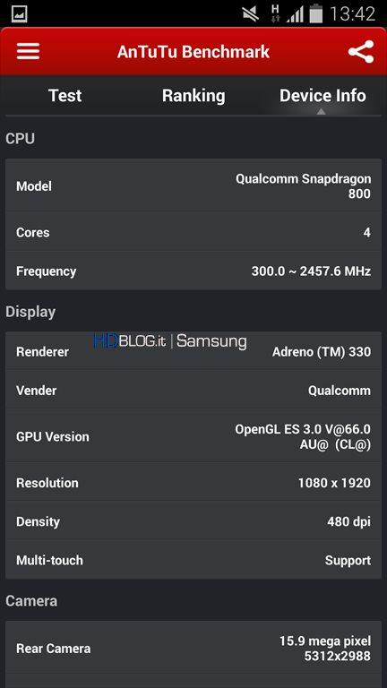Screen dimensions: 387x688
Task: Select the Density 480 dpi row
Action: point(193,521)
